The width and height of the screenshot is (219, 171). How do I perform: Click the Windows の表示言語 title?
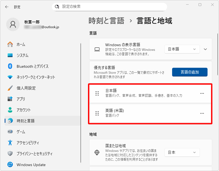[x=123, y=45]
